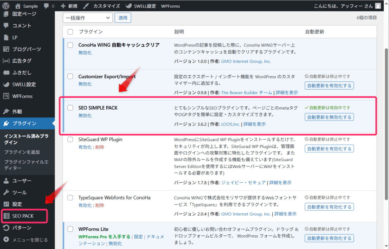Click the 6個の項目 item count text
Screen dimensions: 389x249
367,17
